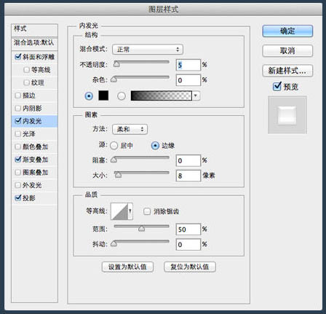Click the style preview thumbnail
This screenshot has width=326, height=314.
287,114
